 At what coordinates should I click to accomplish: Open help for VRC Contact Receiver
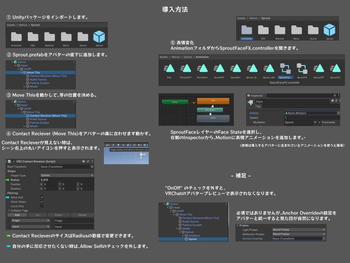point(83,161)
